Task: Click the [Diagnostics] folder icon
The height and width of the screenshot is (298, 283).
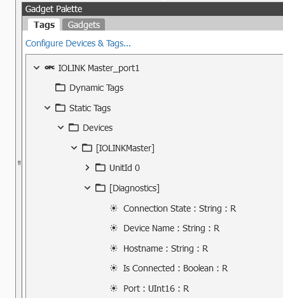Action: [100, 187]
